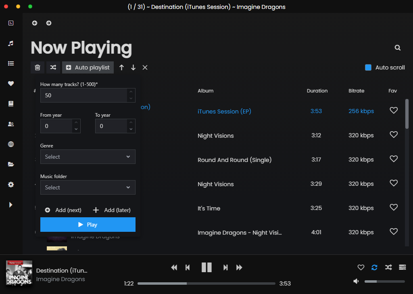Remove selected track with X icon

coord(145,67)
